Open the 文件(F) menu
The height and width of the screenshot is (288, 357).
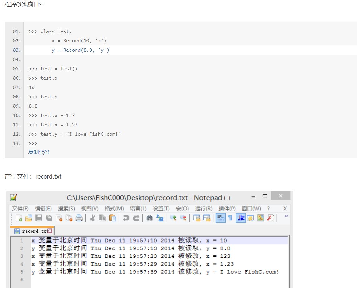tap(20, 209)
